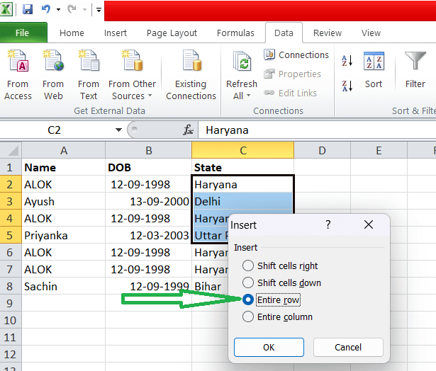
Task: Select row 1 header
Action: click(x=11, y=168)
